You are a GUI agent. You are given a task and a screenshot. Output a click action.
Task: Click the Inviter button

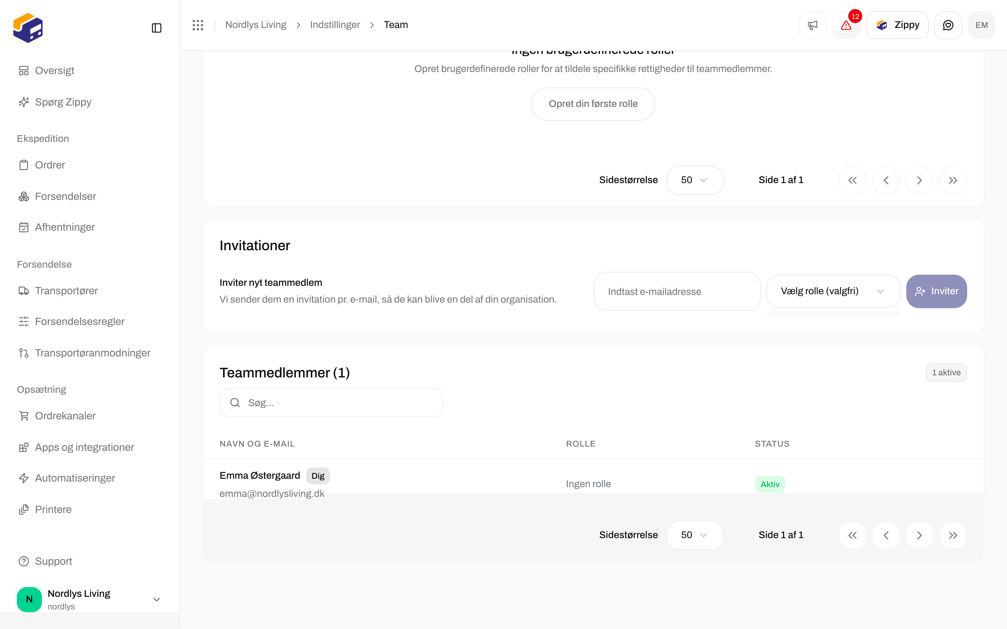[936, 291]
